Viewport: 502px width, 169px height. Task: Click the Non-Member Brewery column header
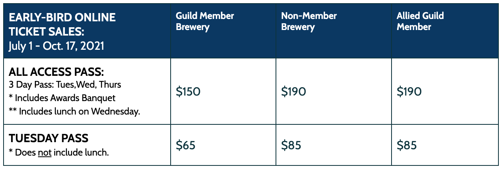tap(309, 21)
